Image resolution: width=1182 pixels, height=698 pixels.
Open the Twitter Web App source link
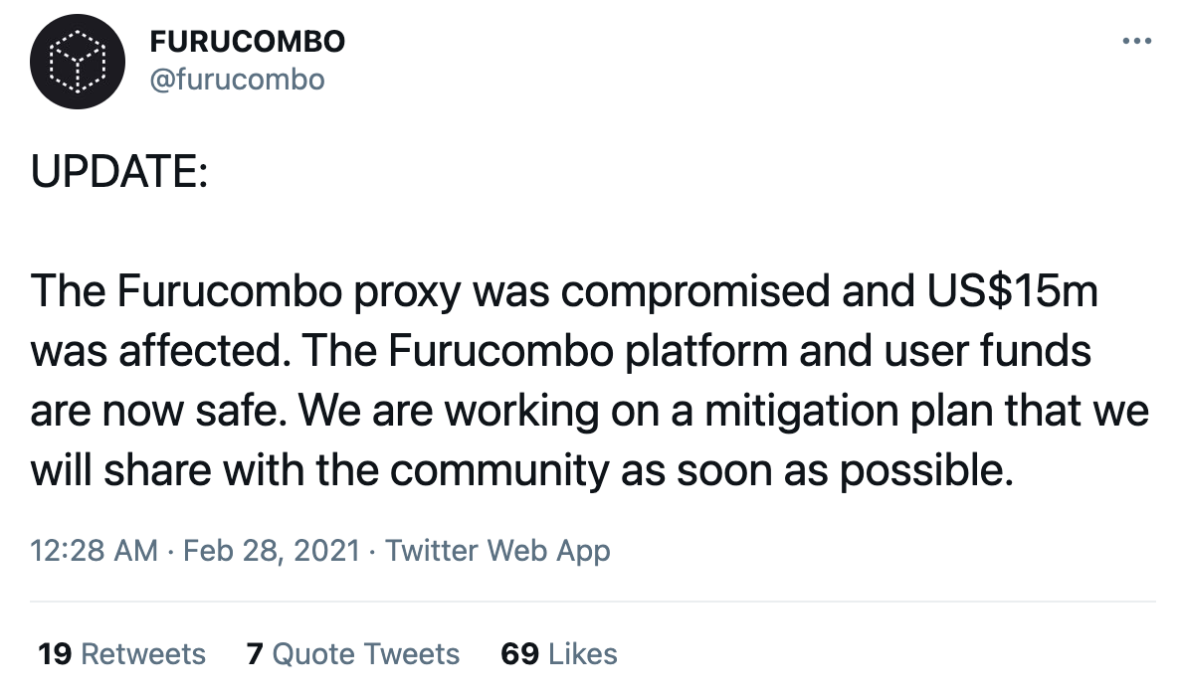497,551
